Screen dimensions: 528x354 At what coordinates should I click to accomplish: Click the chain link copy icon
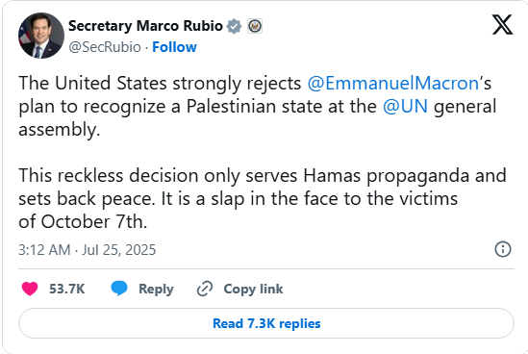tap(205, 289)
